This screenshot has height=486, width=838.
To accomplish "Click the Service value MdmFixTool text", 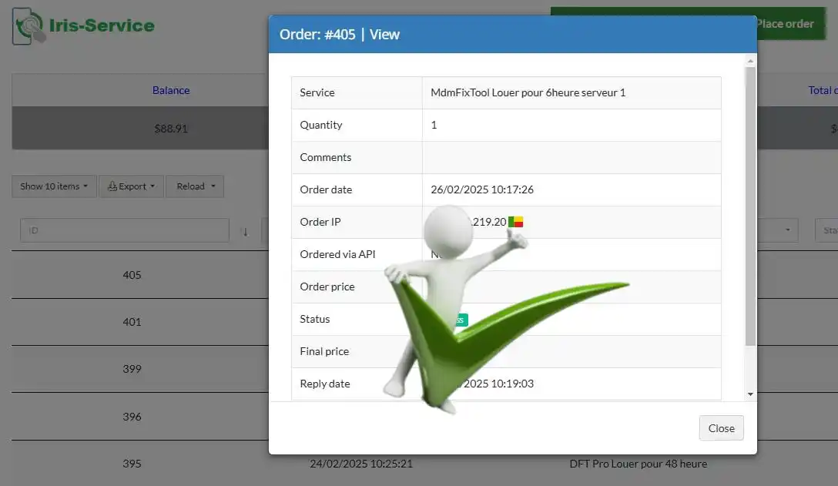I will pyautogui.click(x=528, y=92).
